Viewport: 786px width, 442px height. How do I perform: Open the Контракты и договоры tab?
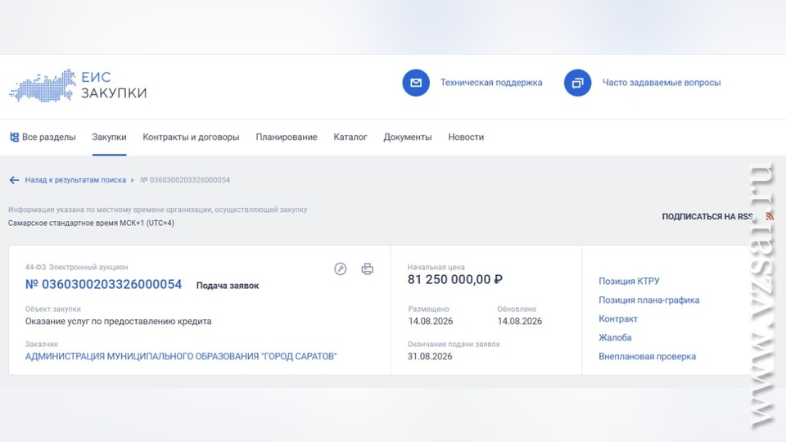point(191,137)
